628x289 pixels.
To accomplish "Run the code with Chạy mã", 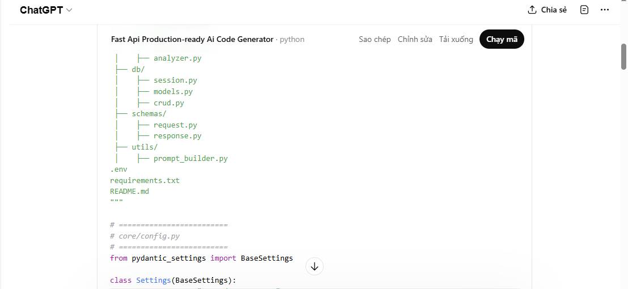I will point(502,39).
